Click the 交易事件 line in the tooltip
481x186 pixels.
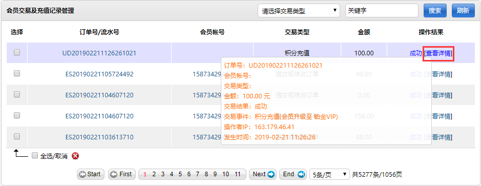pos(281,116)
